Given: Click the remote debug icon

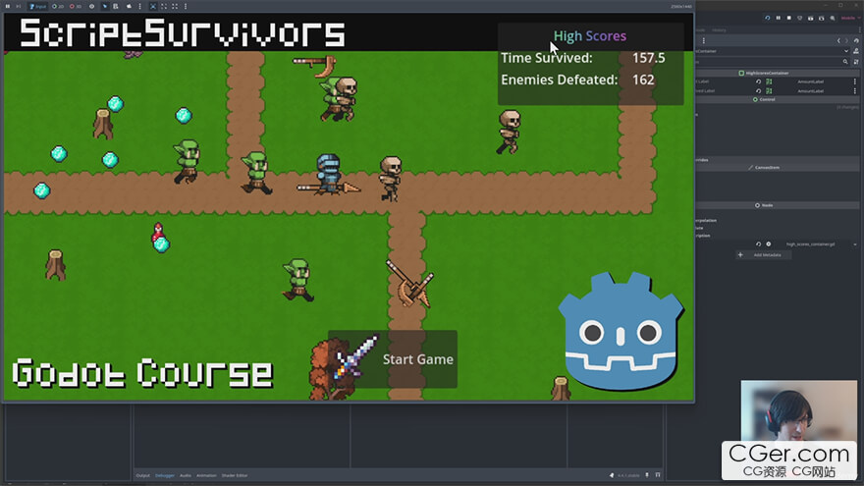Looking at the screenshot, I should click(799, 18).
